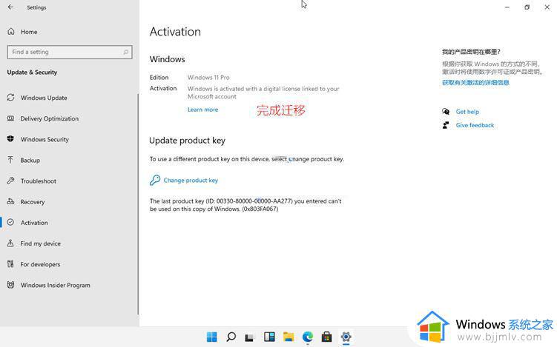Open For developers settings
Image resolution: width=557 pixels, height=347 pixels.
point(40,264)
